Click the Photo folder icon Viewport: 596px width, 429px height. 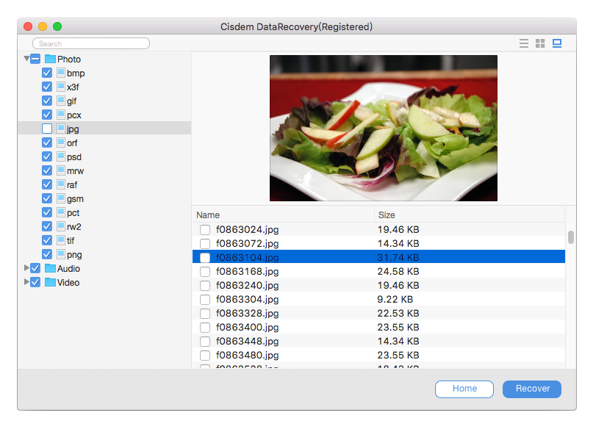[x=50, y=59]
